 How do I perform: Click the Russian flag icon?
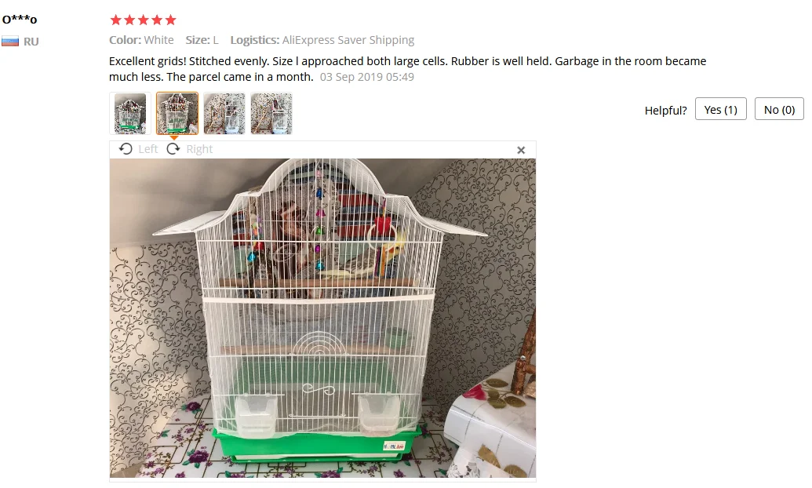click(x=10, y=42)
